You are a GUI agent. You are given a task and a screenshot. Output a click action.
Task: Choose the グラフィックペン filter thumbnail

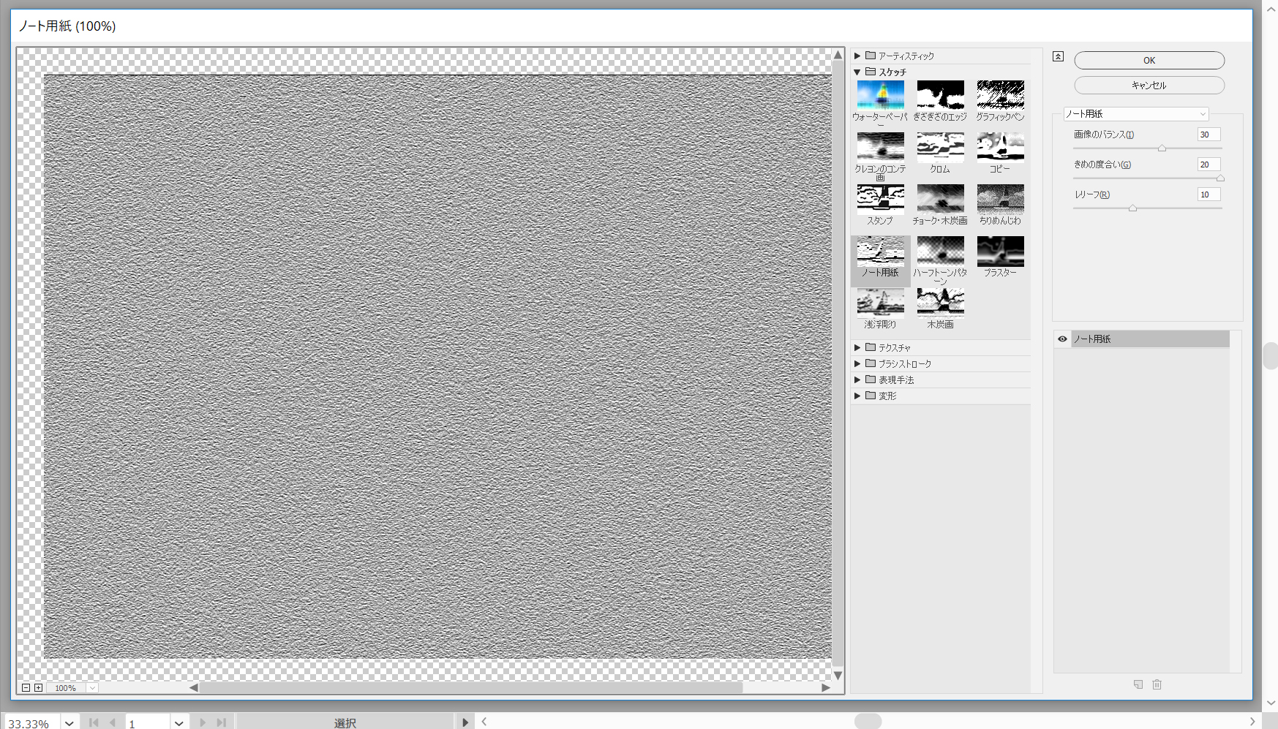coord(1000,95)
